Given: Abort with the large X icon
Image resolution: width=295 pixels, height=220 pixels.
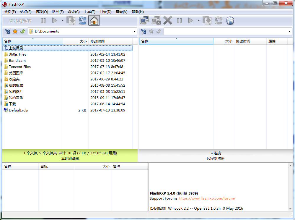Looking at the screenshot, I should (x=168, y=20).
